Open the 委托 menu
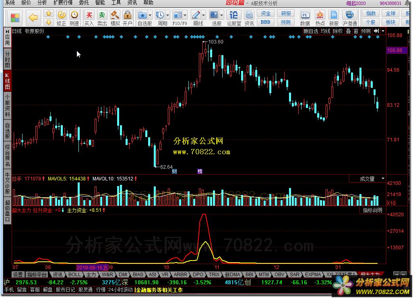Image resolution: width=413 pixels, height=298 pixels. [84, 3]
